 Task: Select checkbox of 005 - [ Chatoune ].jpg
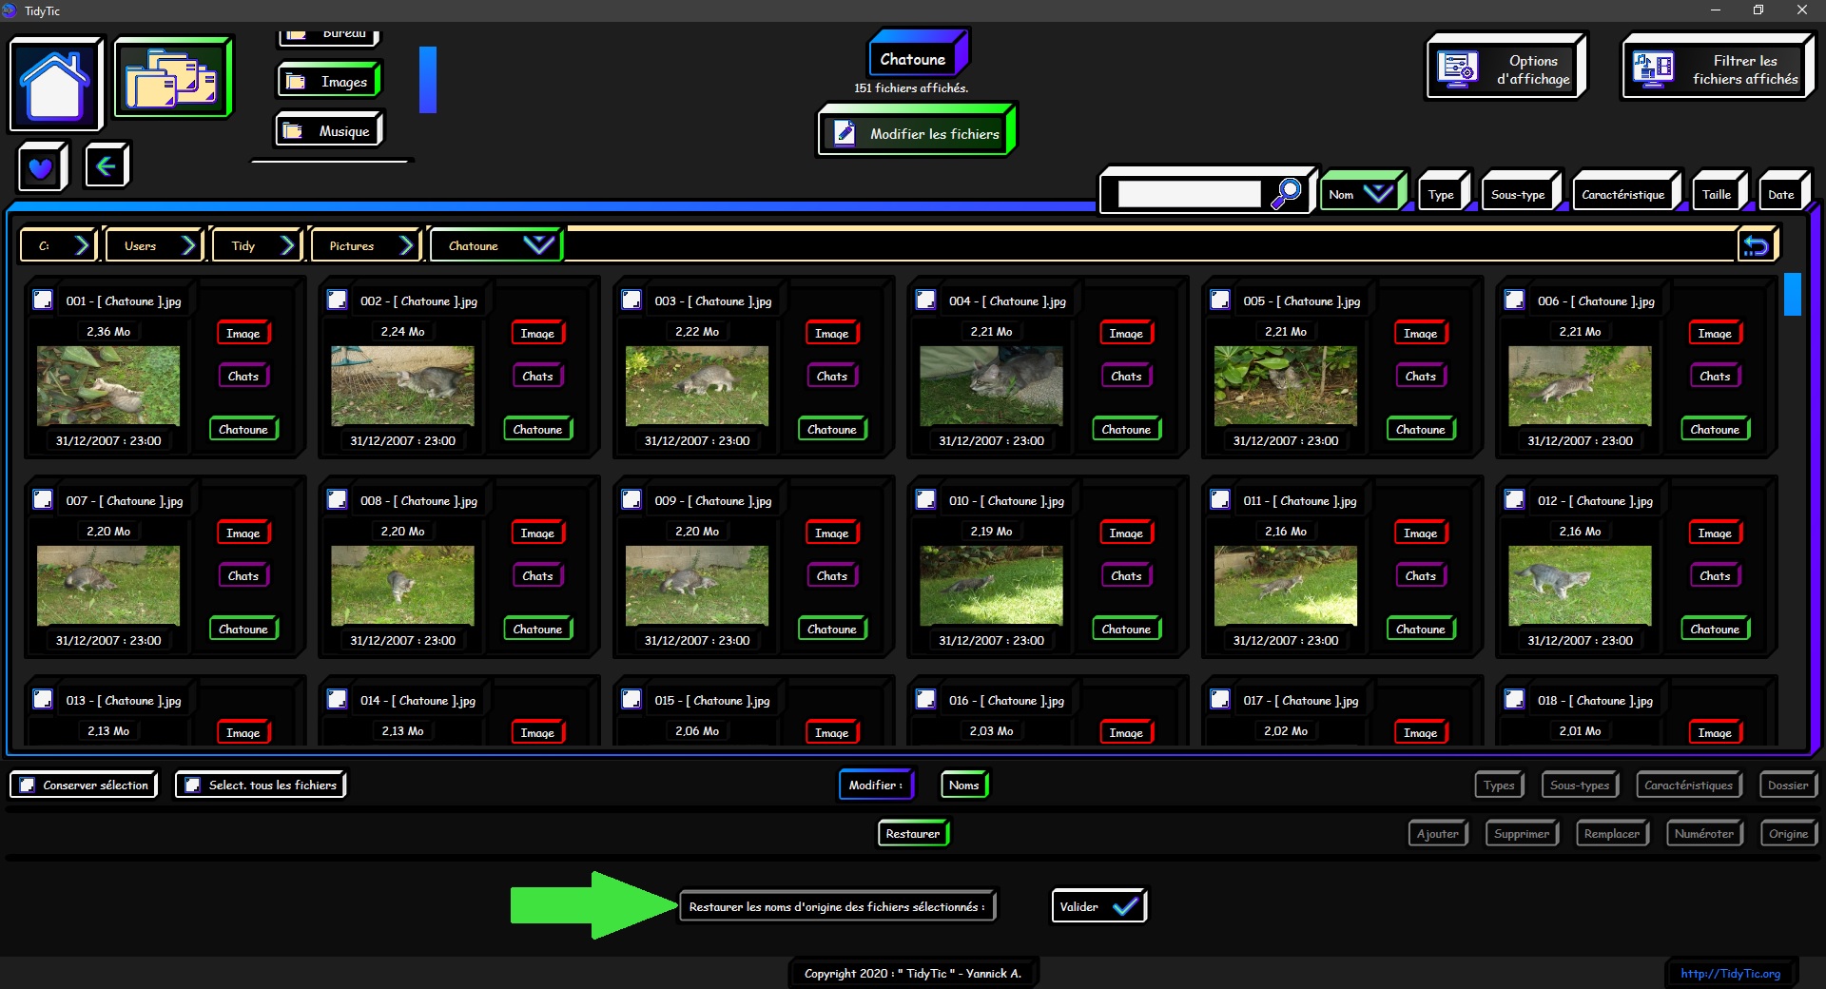[x=1220, y=301]
